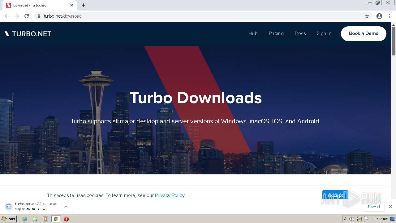Accept the cookies notice
This screenshot has height=223, width=396.
pos(335,195)
